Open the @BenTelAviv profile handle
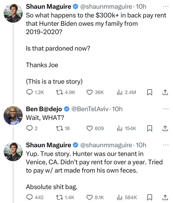173x203 pixels. (90, 109)
